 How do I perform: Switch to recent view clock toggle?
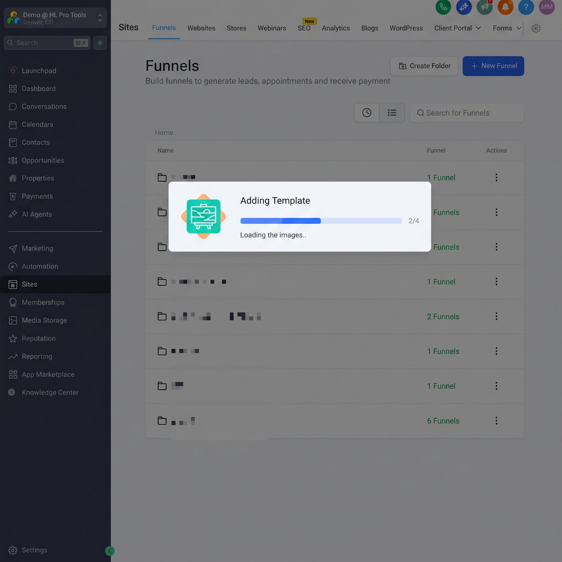coord(367,113)
